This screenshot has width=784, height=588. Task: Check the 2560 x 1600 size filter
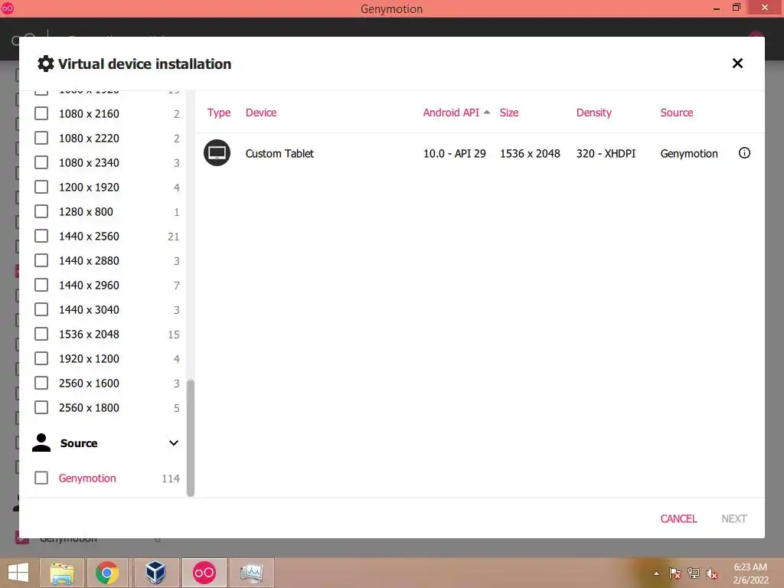(x=41, y=383)
